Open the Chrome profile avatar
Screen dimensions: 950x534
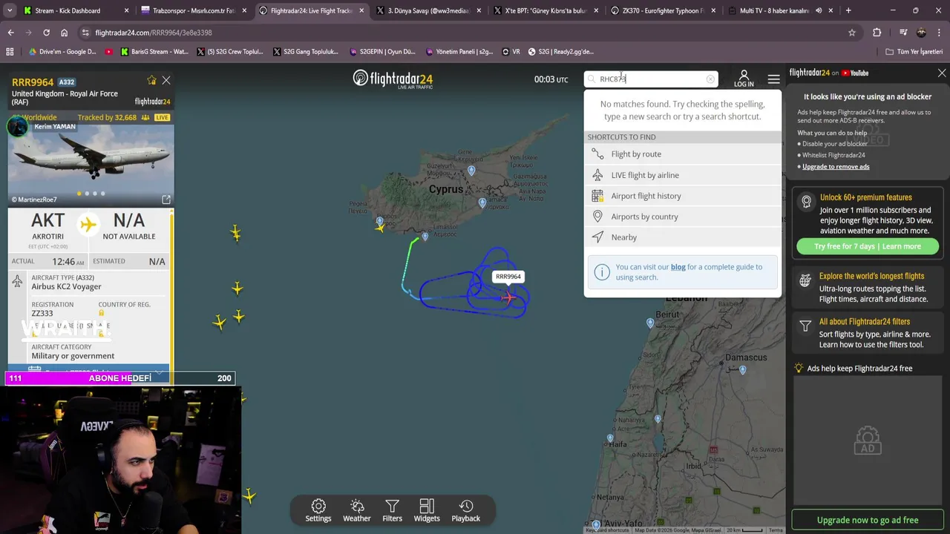tap(921, 33)
